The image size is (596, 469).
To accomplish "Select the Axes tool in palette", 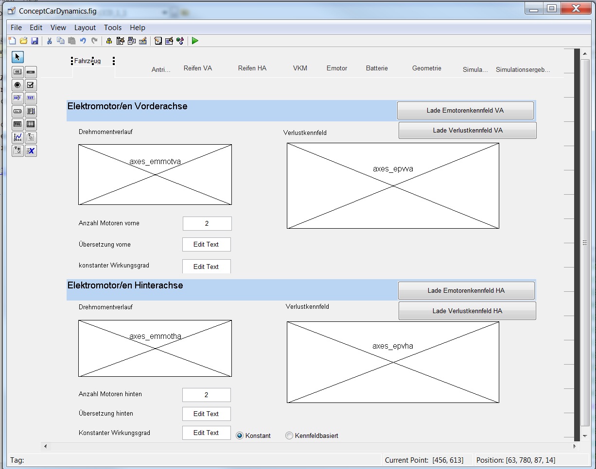I will (x=18, y=137).
